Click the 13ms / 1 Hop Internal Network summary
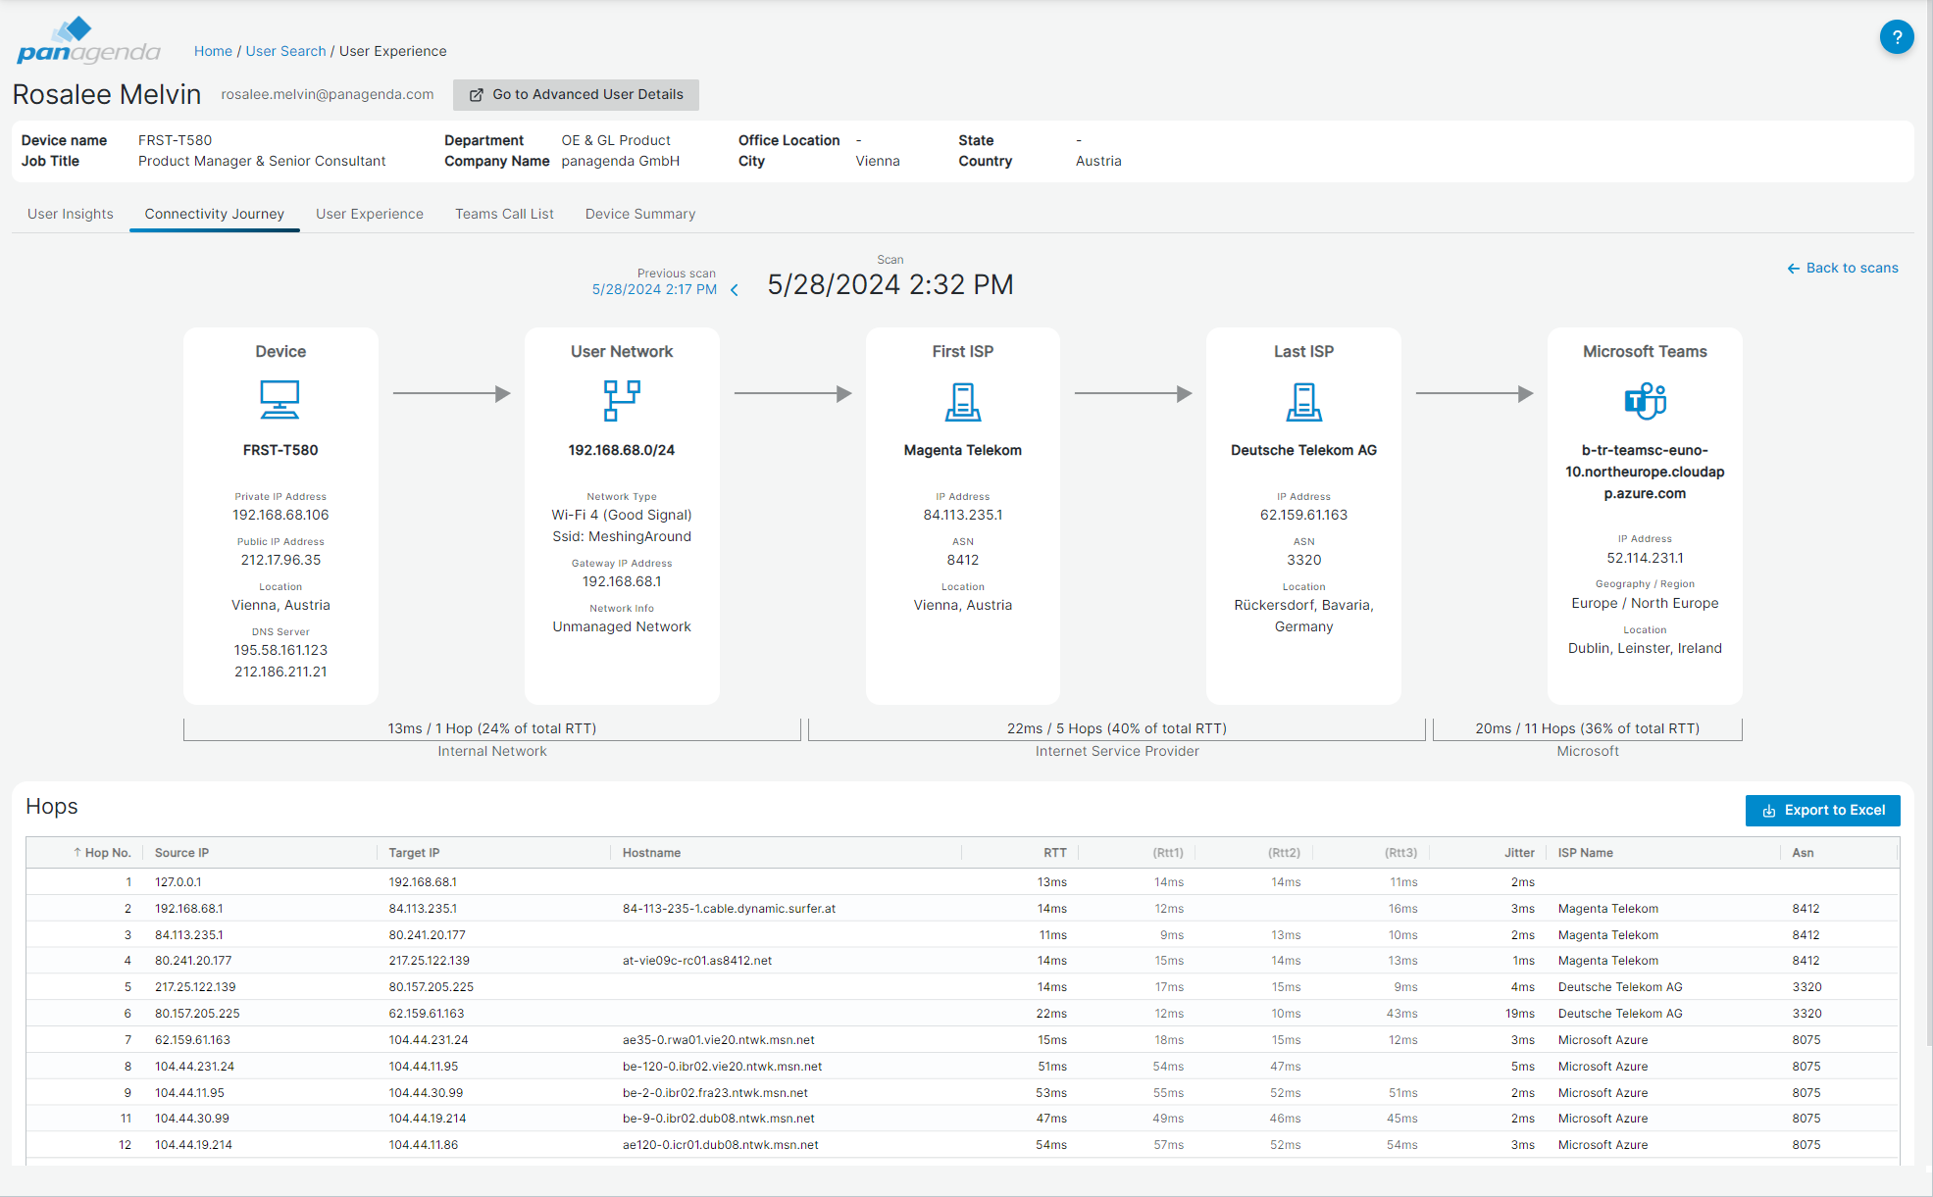The image size is (1933, 1197). 492,728
